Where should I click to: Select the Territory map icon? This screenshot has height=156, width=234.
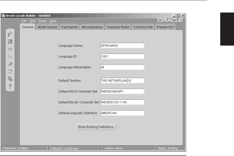coord(10,42)
